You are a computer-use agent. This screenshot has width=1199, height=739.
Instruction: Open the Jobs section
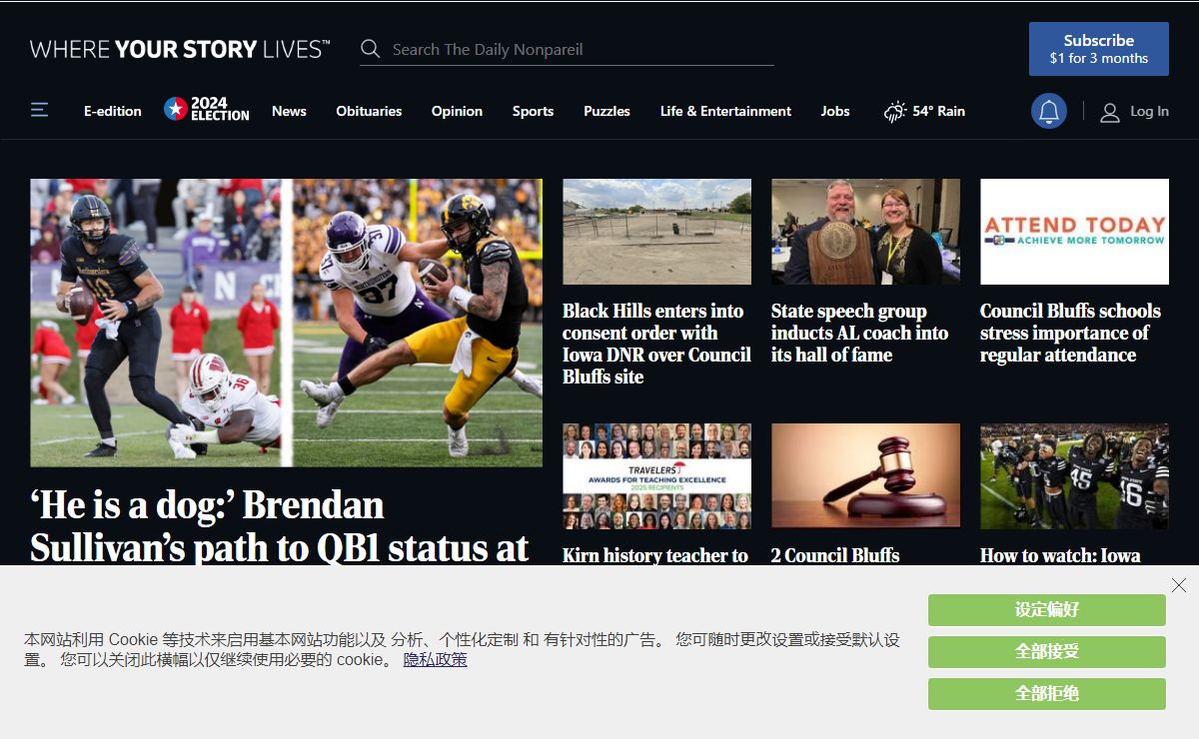[x=835, y=111]
